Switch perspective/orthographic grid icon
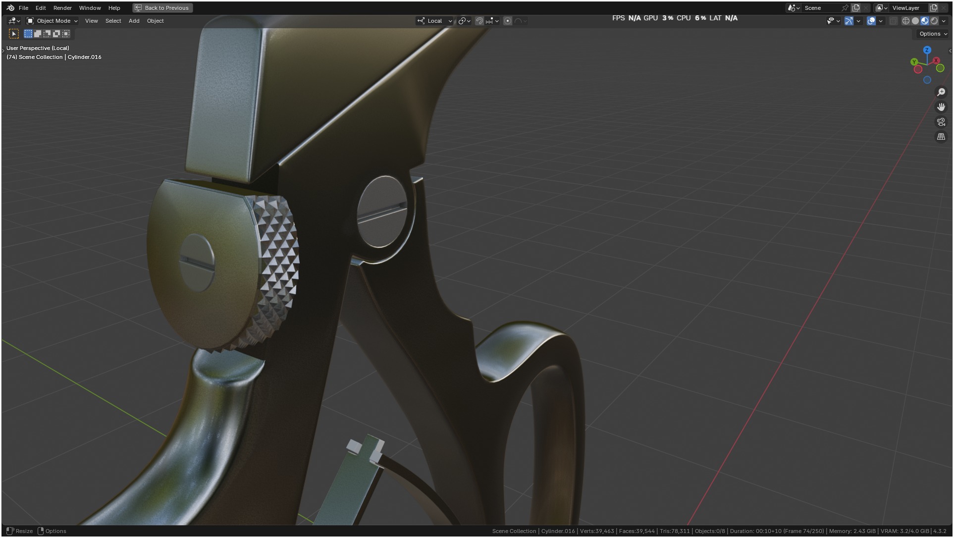Image resolution: width=954 pixels, height=538 pixels. [x=941, y=137]
